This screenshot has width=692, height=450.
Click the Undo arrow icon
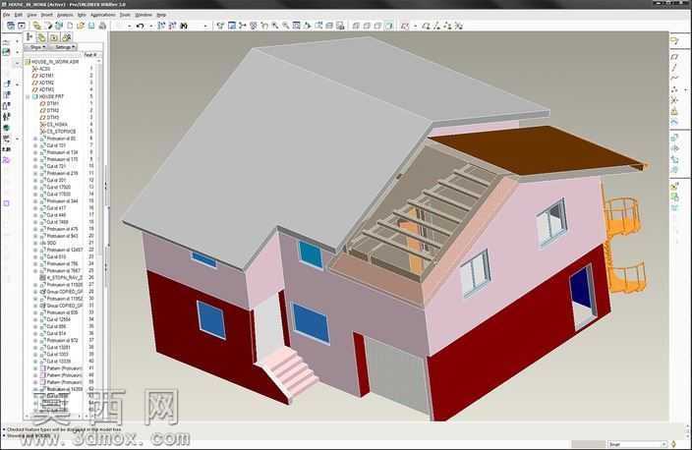click(141, 26)
